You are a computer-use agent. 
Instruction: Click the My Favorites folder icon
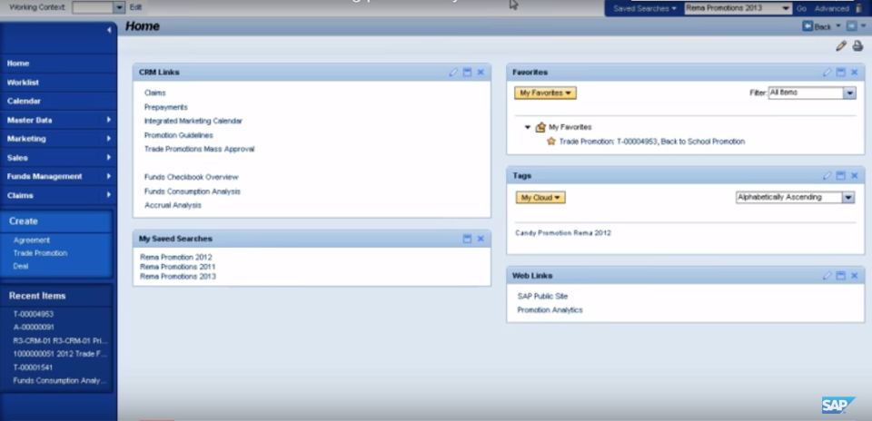click(x=540, y=127)
